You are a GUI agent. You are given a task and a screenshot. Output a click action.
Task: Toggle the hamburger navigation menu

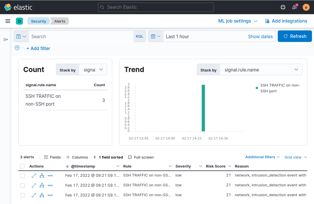pyautogui.click(x=8, y=21)
